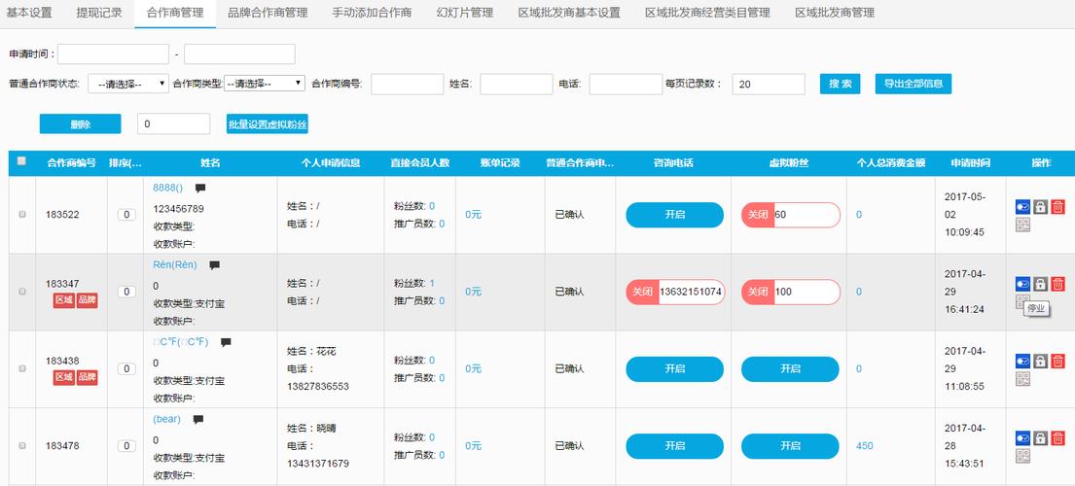The width and height of the screenshot is (1075, 486).
Task: Click the blue toggle icon for partner 183438
Action: (x=1022, y=361)
